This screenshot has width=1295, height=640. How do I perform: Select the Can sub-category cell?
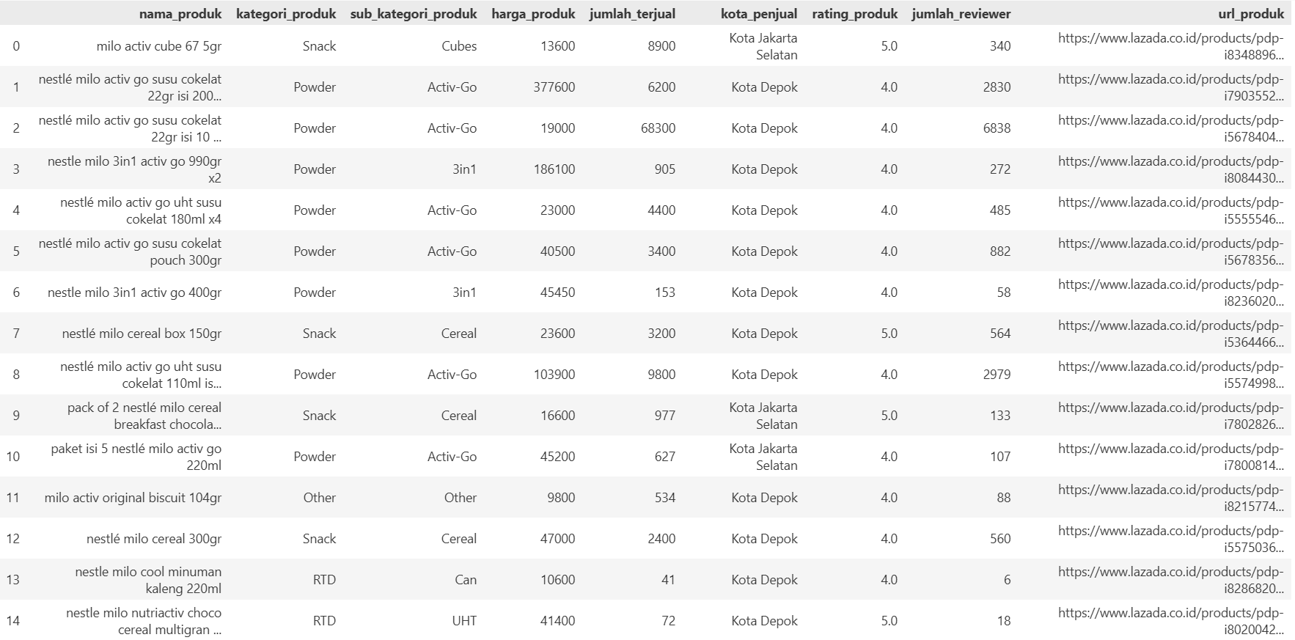click(x=466, y=580)
